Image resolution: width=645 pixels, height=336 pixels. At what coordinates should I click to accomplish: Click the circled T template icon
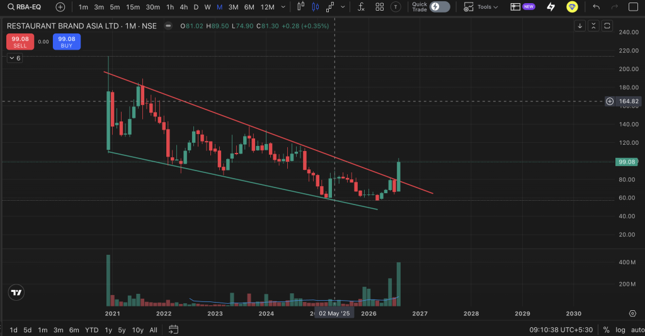pyautogui.click(x=396, y=6)
